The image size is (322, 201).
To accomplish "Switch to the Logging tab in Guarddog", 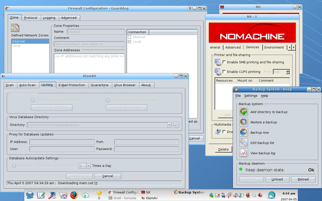I will pos(49,18).
